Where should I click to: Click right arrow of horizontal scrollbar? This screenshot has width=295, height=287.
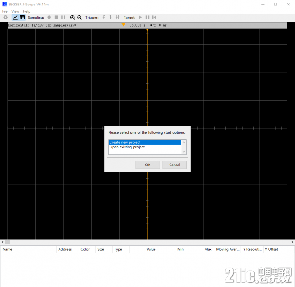tap(292, 242)
